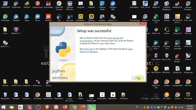
Task: Click the Close button in Python Setup
Action: coord(138,78)
